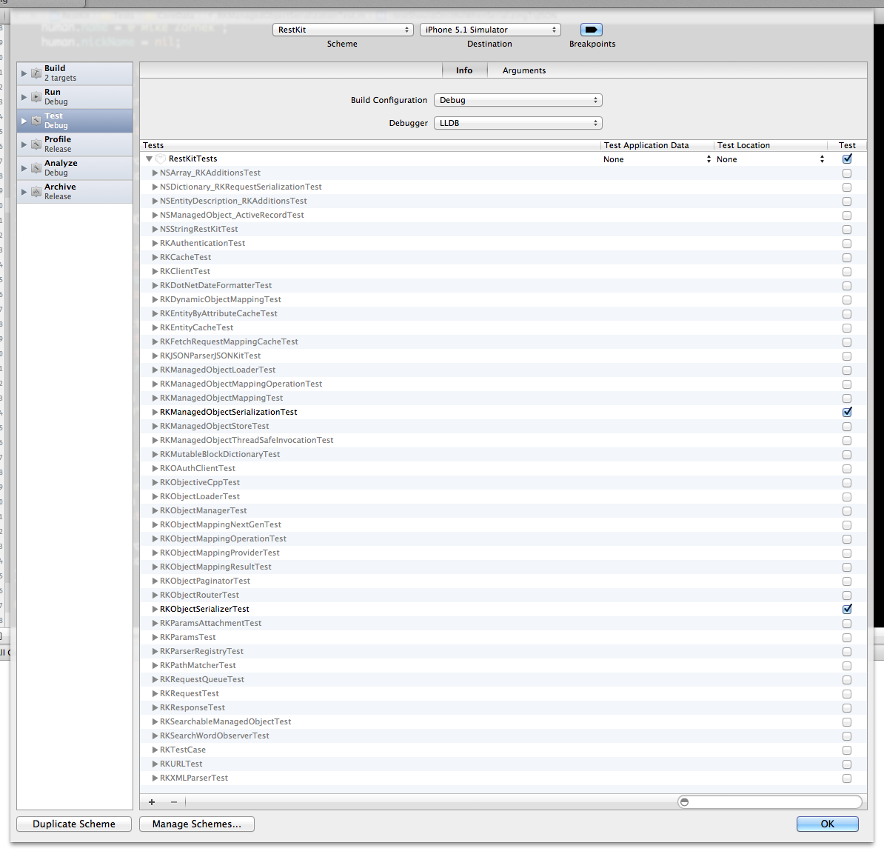The width and height of the screenshot is (884, 854).
Task: Select the Archive Release action
Action: 75,192
